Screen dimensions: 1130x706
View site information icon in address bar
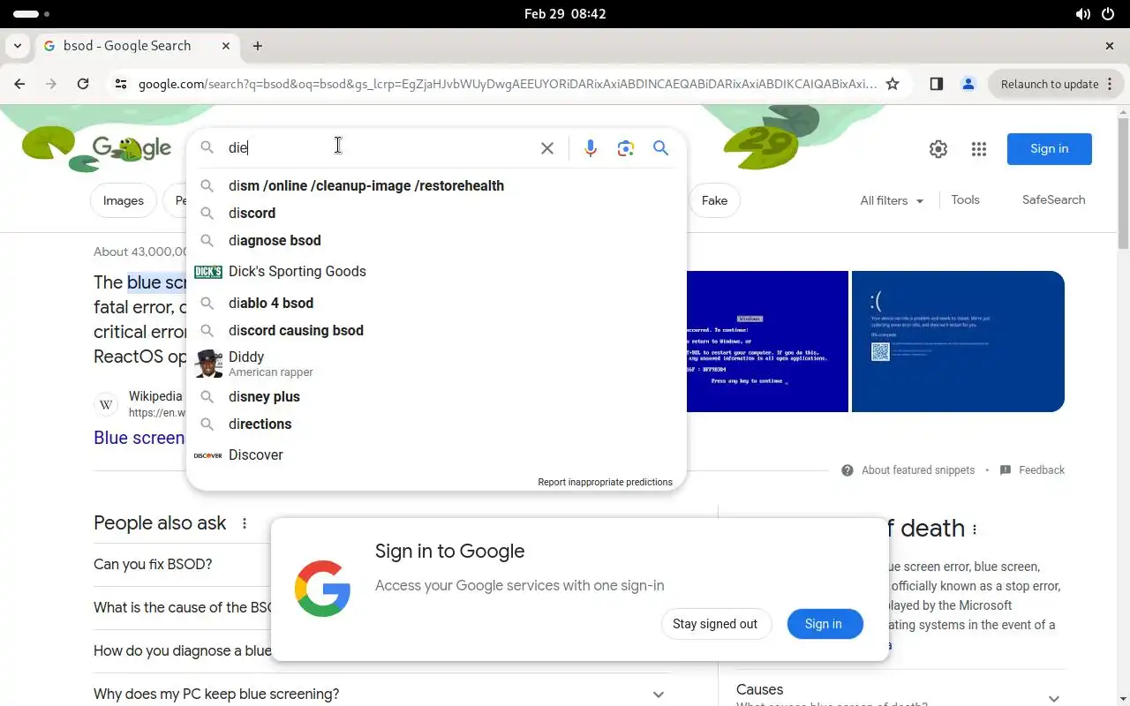coord(121,84)
